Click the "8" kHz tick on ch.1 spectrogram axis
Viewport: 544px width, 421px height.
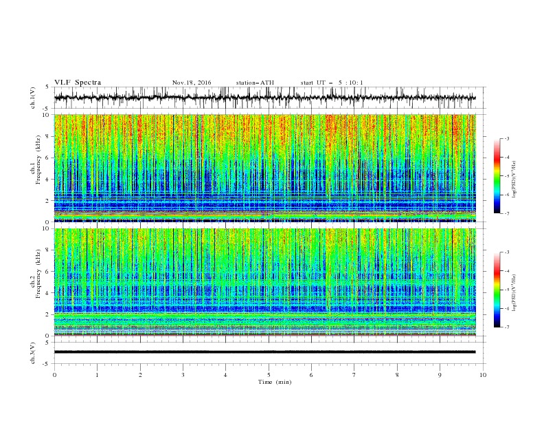click(48, 136)
